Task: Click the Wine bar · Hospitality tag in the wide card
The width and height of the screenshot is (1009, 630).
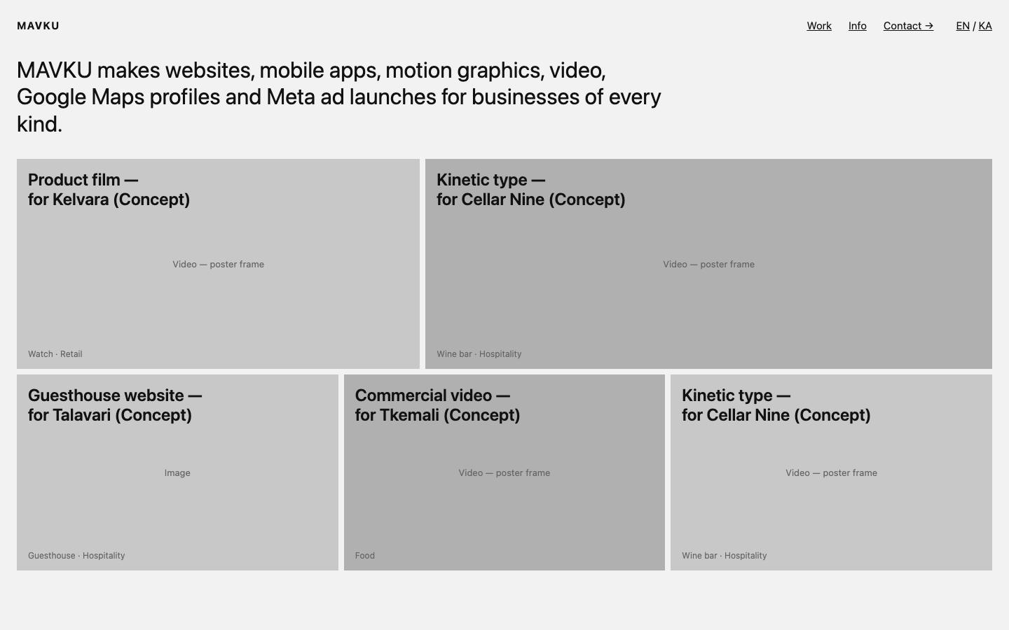Action: click(479, 354)
